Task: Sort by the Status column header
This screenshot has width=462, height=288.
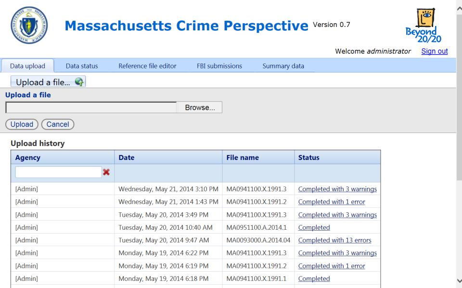Action: 337,157
